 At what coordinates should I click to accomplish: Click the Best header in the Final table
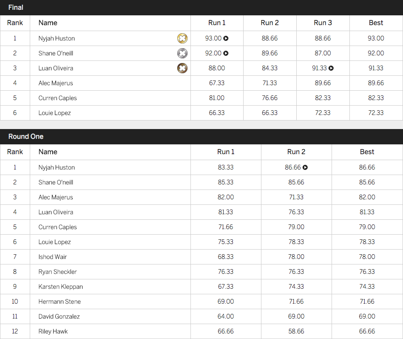coord(376,23)
